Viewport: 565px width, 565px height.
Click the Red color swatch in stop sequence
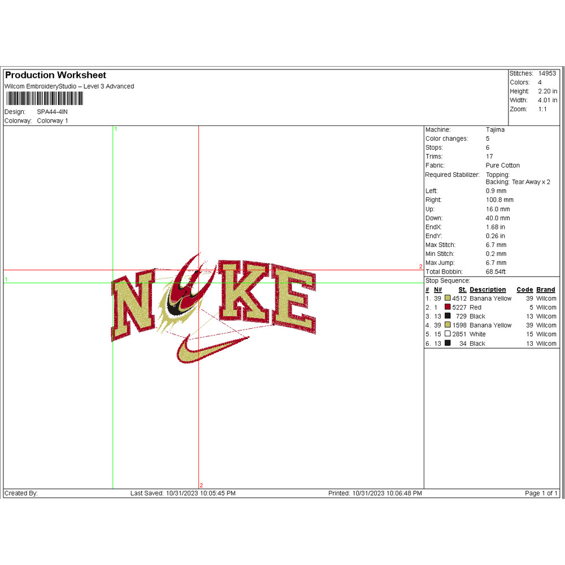click(447, 307)
